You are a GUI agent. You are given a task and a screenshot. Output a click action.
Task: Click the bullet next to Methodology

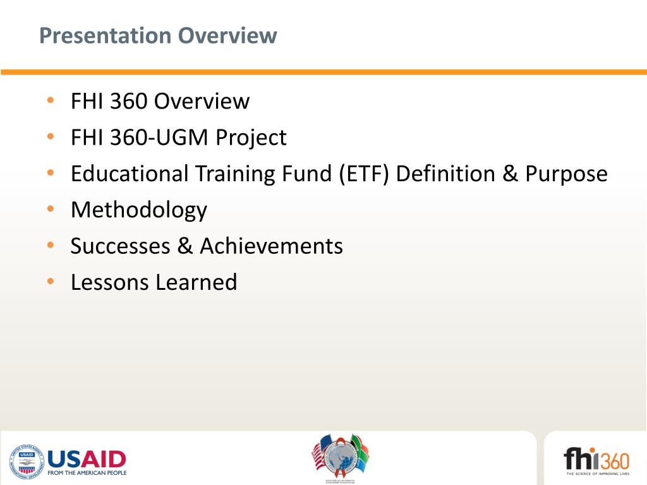[50, 210]
